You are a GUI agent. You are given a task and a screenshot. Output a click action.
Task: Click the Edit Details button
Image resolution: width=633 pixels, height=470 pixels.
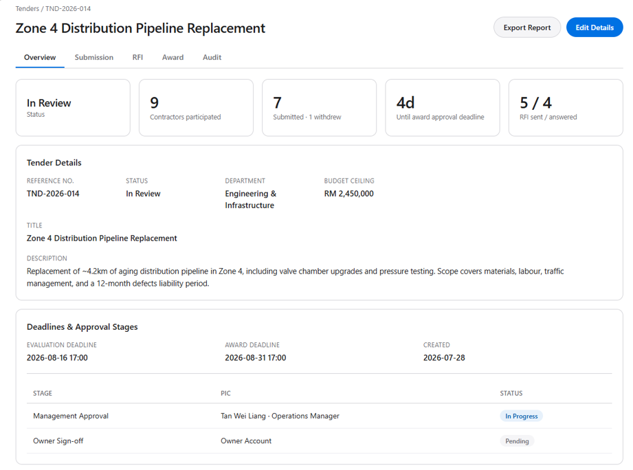(595, 27)
